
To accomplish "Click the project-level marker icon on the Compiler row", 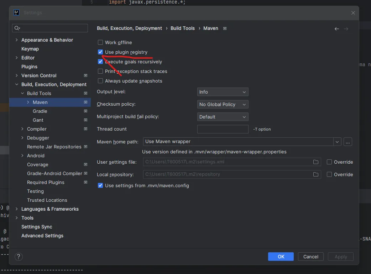I will [86, 129].
